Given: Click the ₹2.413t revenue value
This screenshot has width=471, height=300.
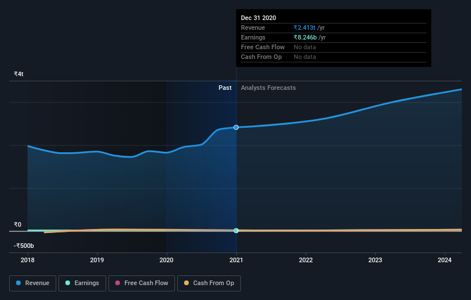Looking at the screenshot, I should (304, 27).
